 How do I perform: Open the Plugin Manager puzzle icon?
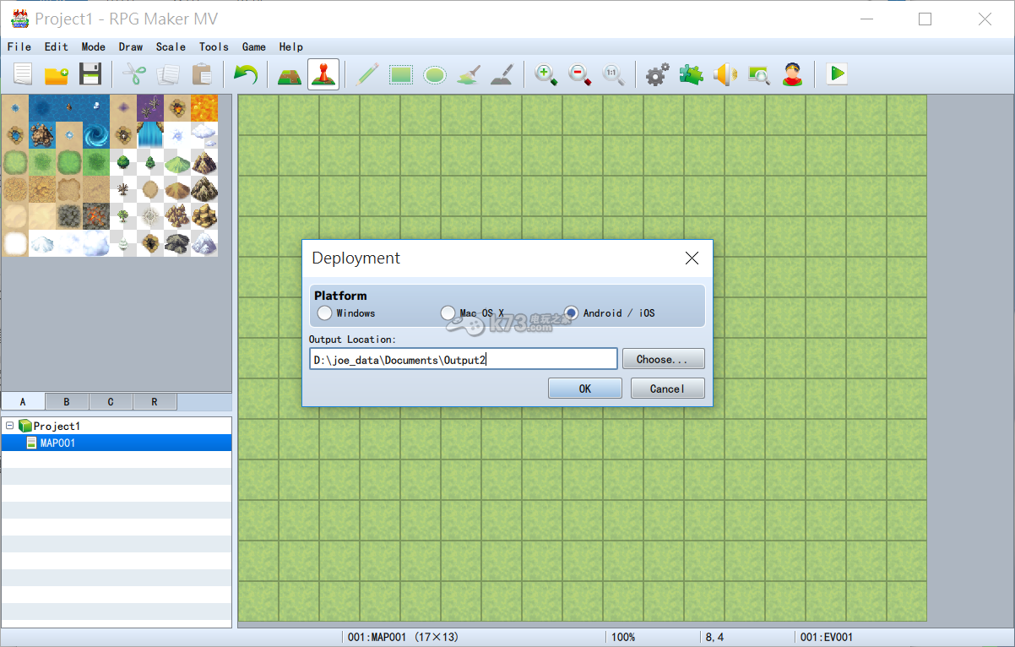click(x=691, y=74)
